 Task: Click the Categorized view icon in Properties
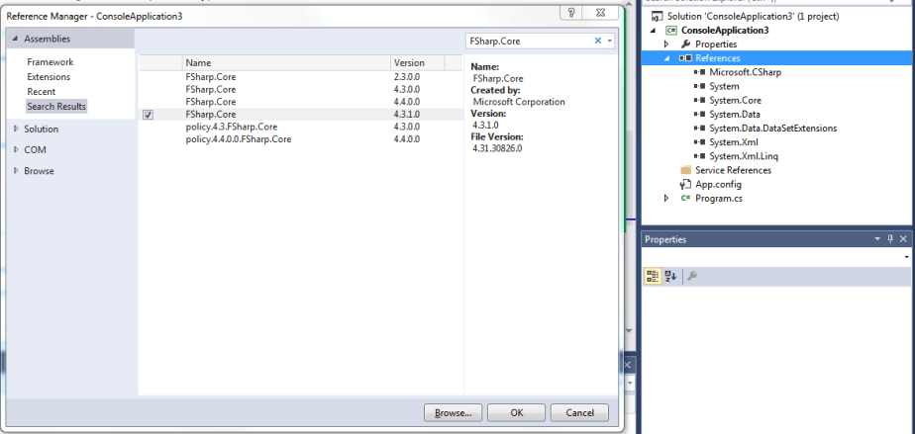[x=654, y=277]
